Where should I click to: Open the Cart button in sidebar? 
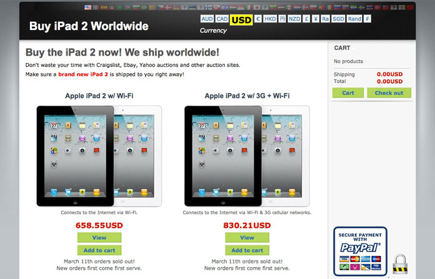[x=348, y=93]
